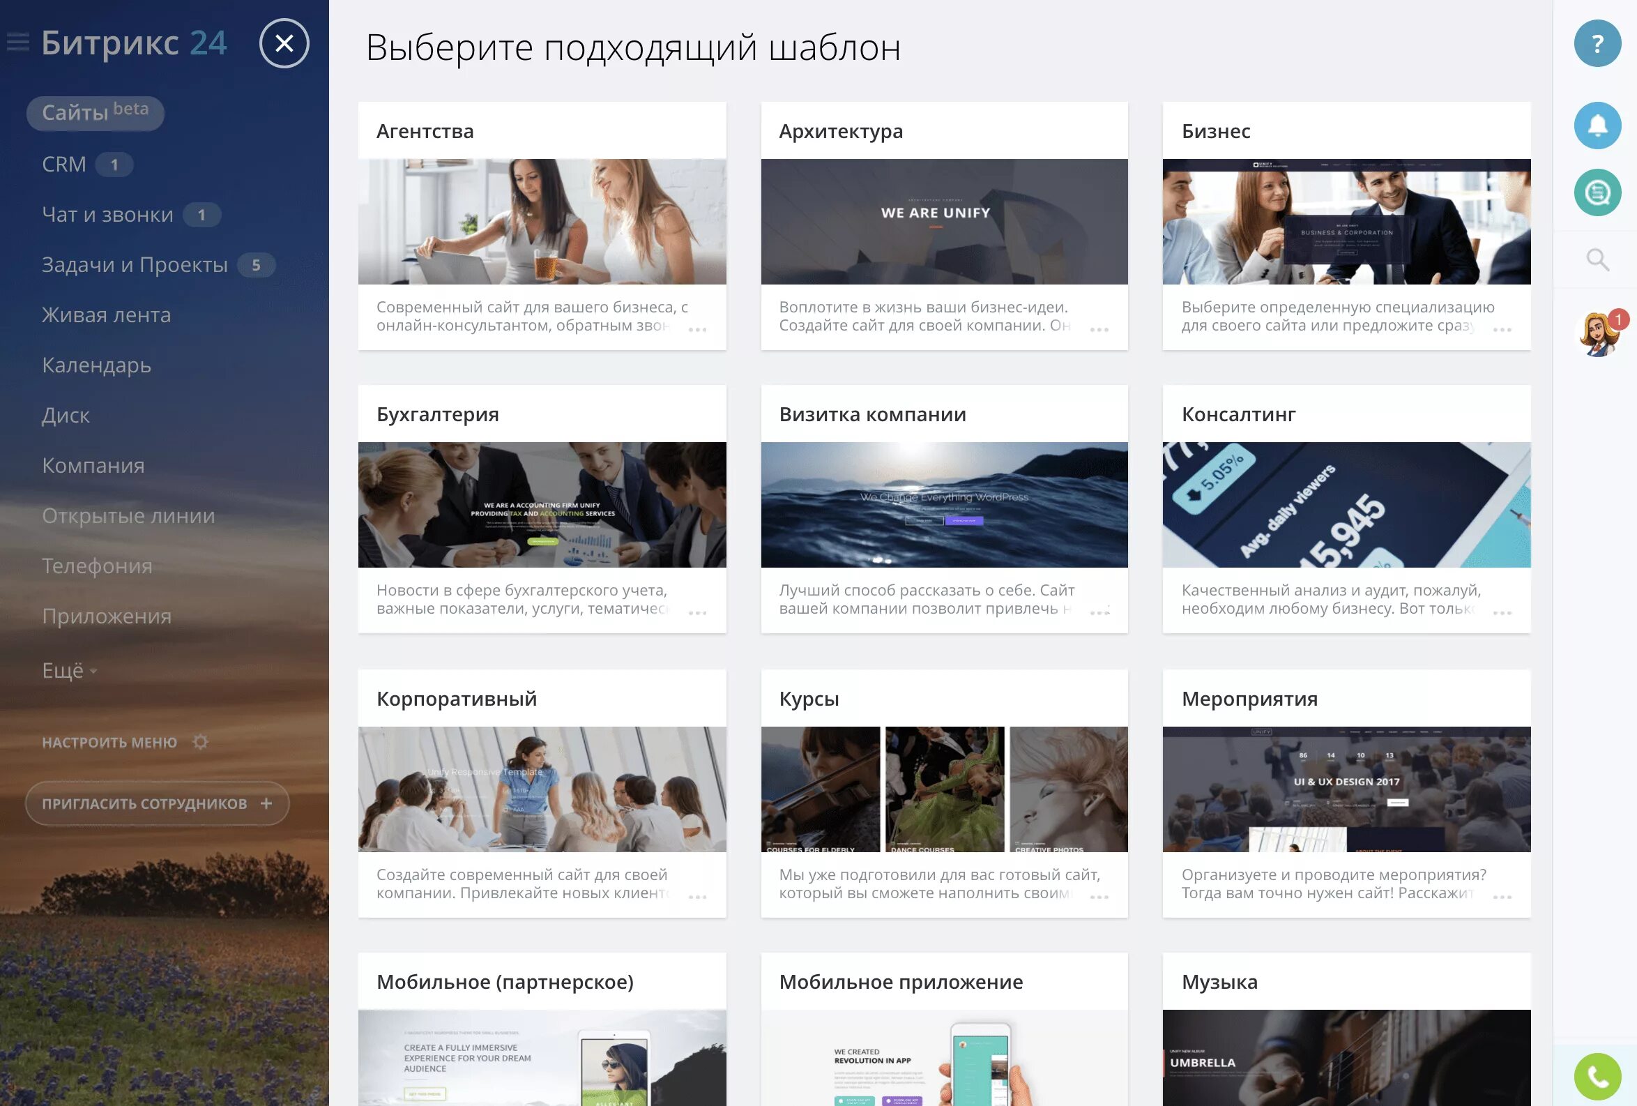Select the Архитектура template thumbnail

(x=944, y=222)
